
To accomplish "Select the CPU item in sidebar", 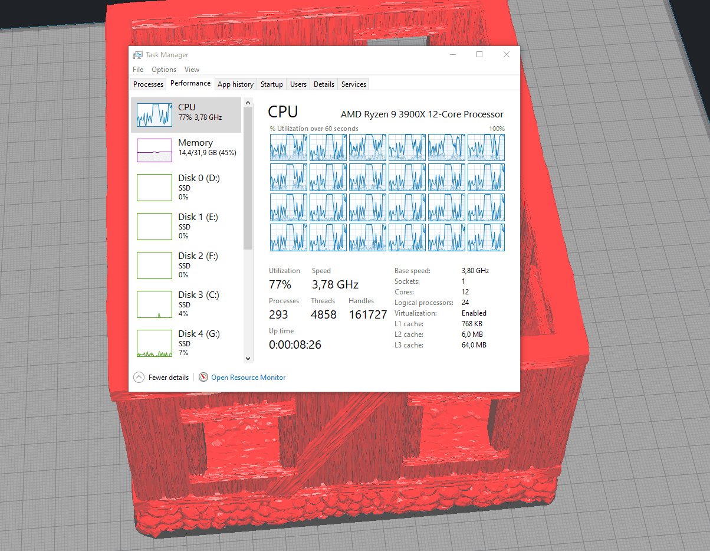I will tap(186, 115).
